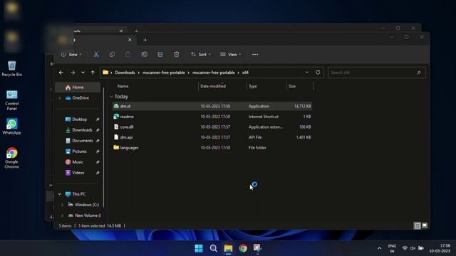This screenshot has width=456, height=256.
Task: Sort by the Size column header
Action: tap(292, 86)
